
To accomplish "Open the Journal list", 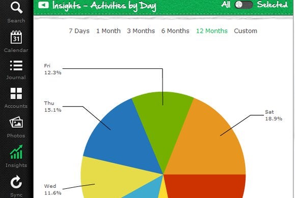I will coord(16,70).
